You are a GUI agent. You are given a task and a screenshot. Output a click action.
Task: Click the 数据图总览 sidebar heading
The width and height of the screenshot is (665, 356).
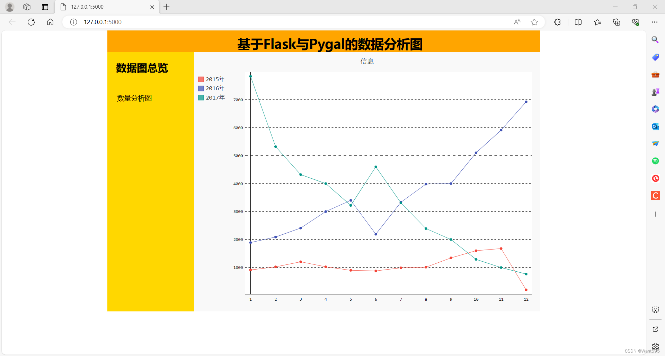coord(142,68)
